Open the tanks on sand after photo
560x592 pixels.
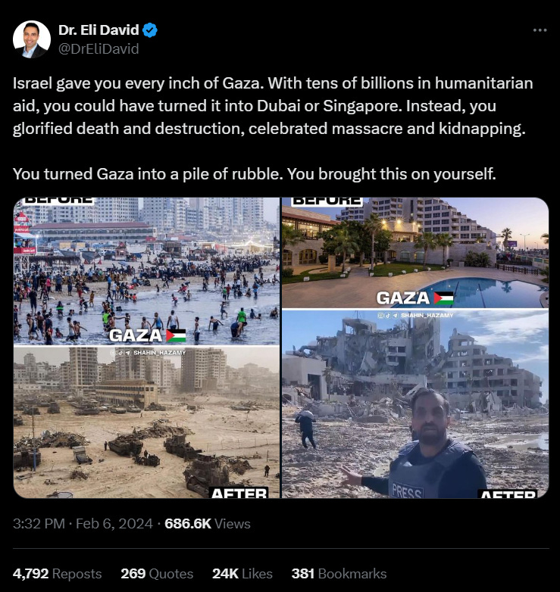(x=146, y=422)
